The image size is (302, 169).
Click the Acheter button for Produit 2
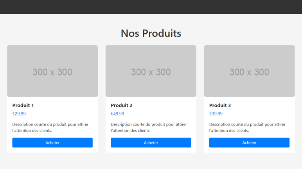click(151, 143)
